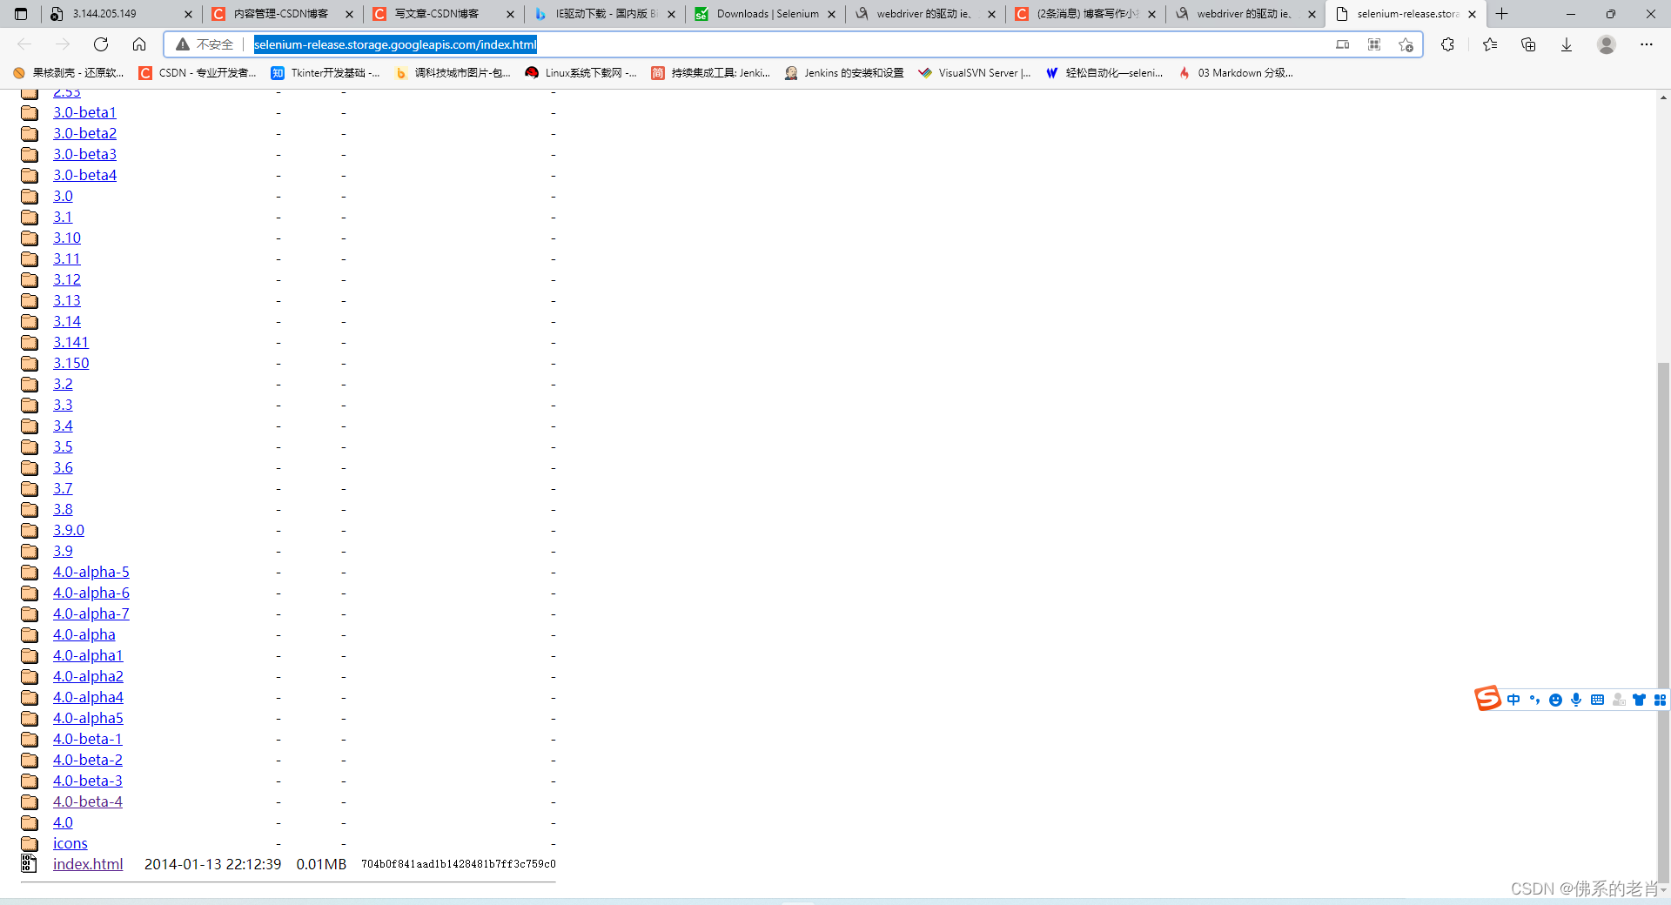Open the Sogou skin shirt icon

1639,700
